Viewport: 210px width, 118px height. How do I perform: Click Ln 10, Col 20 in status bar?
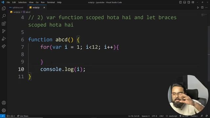[x=134, y=116]
